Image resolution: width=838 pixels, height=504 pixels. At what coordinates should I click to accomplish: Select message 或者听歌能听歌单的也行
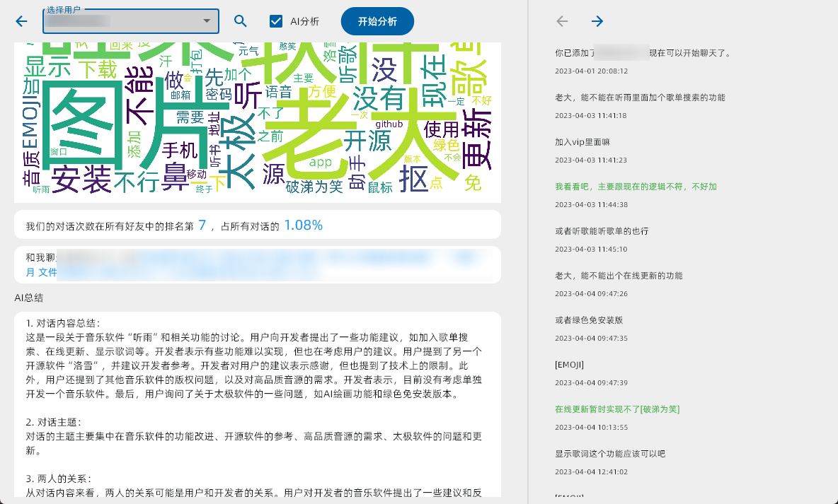[602, 231]
